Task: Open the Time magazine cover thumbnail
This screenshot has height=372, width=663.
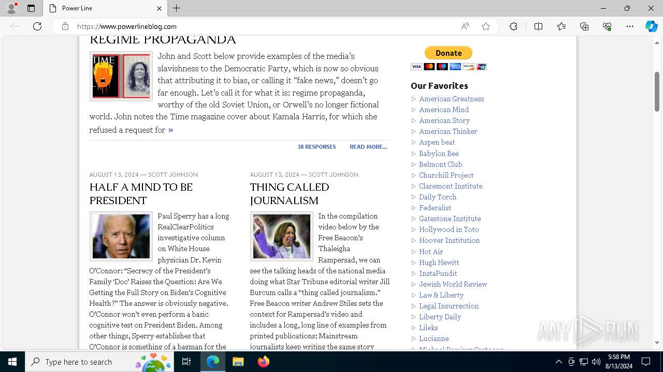Action: (121, 76)
